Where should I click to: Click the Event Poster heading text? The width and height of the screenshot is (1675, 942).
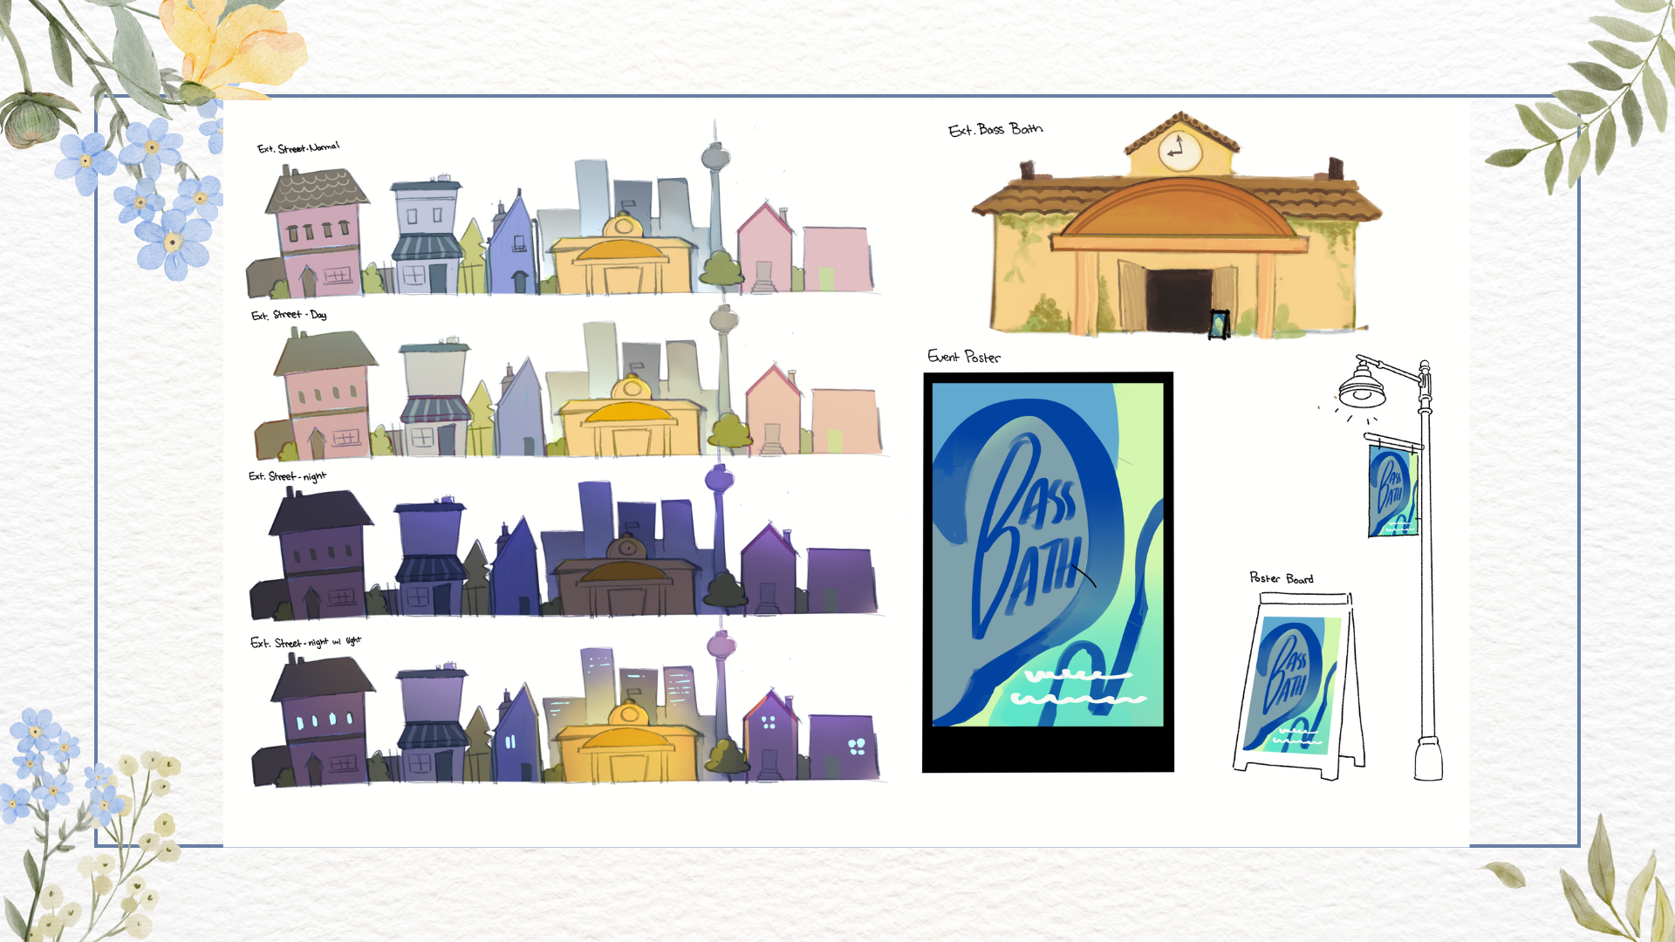click(x=964, y=357)
